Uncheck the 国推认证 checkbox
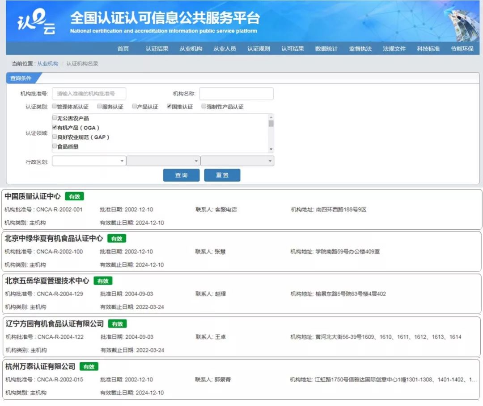This screenshot has width=483, height=406. (x=169, y=106)
